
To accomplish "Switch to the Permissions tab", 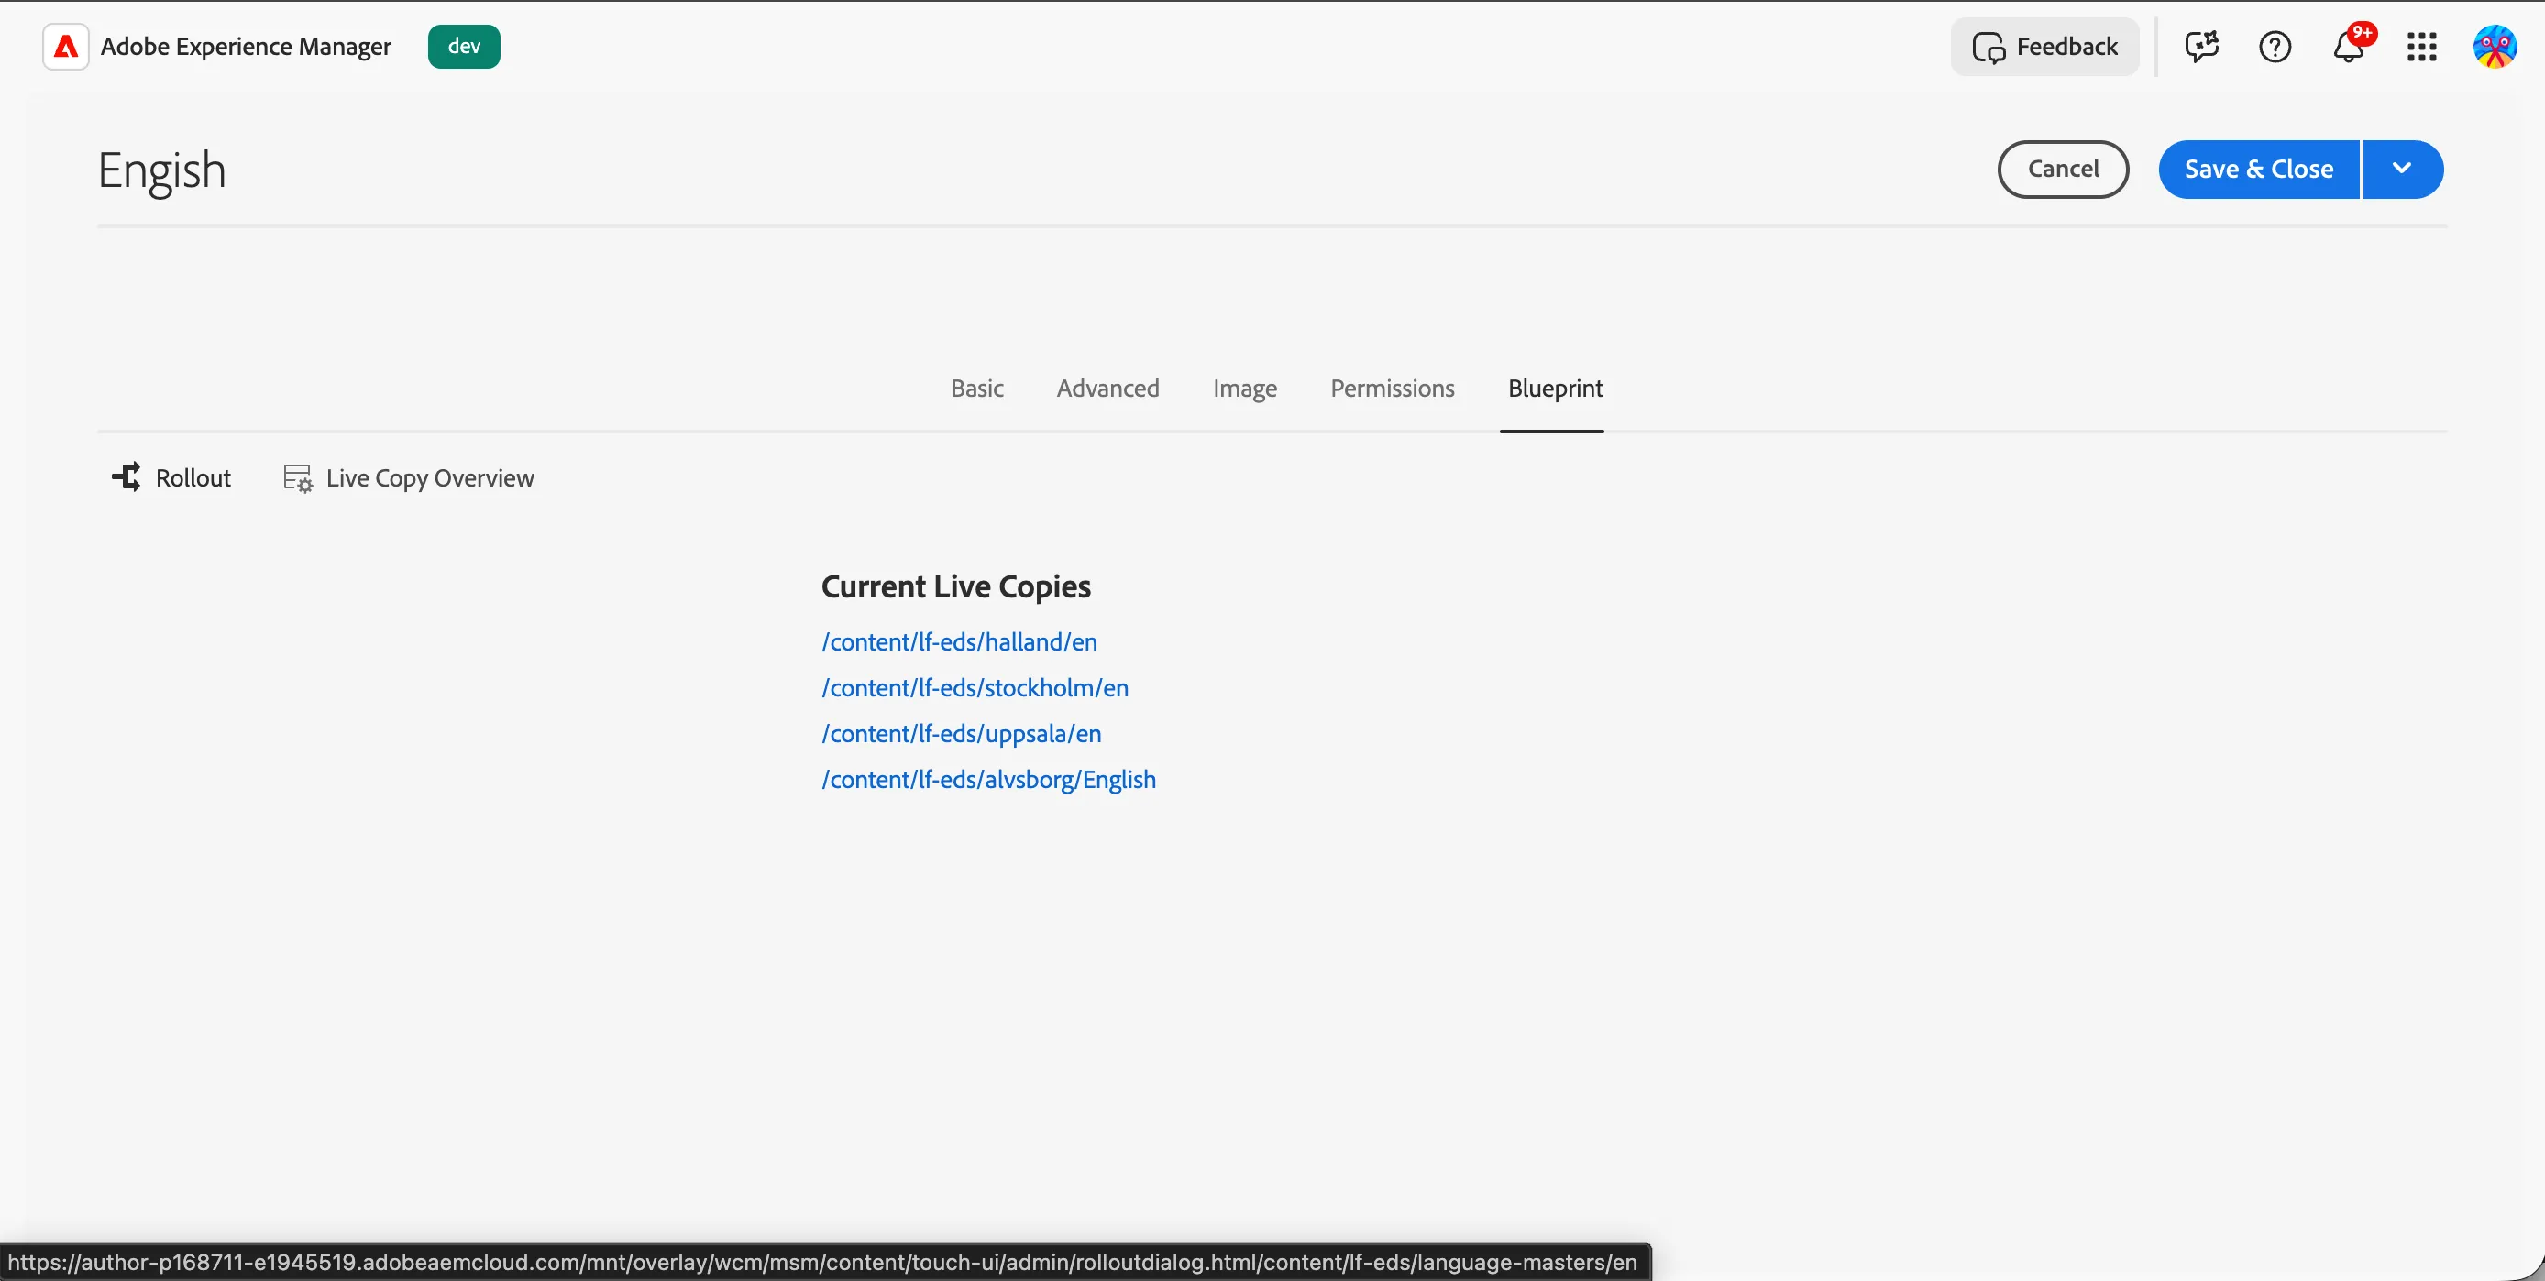I will 1392,389.
